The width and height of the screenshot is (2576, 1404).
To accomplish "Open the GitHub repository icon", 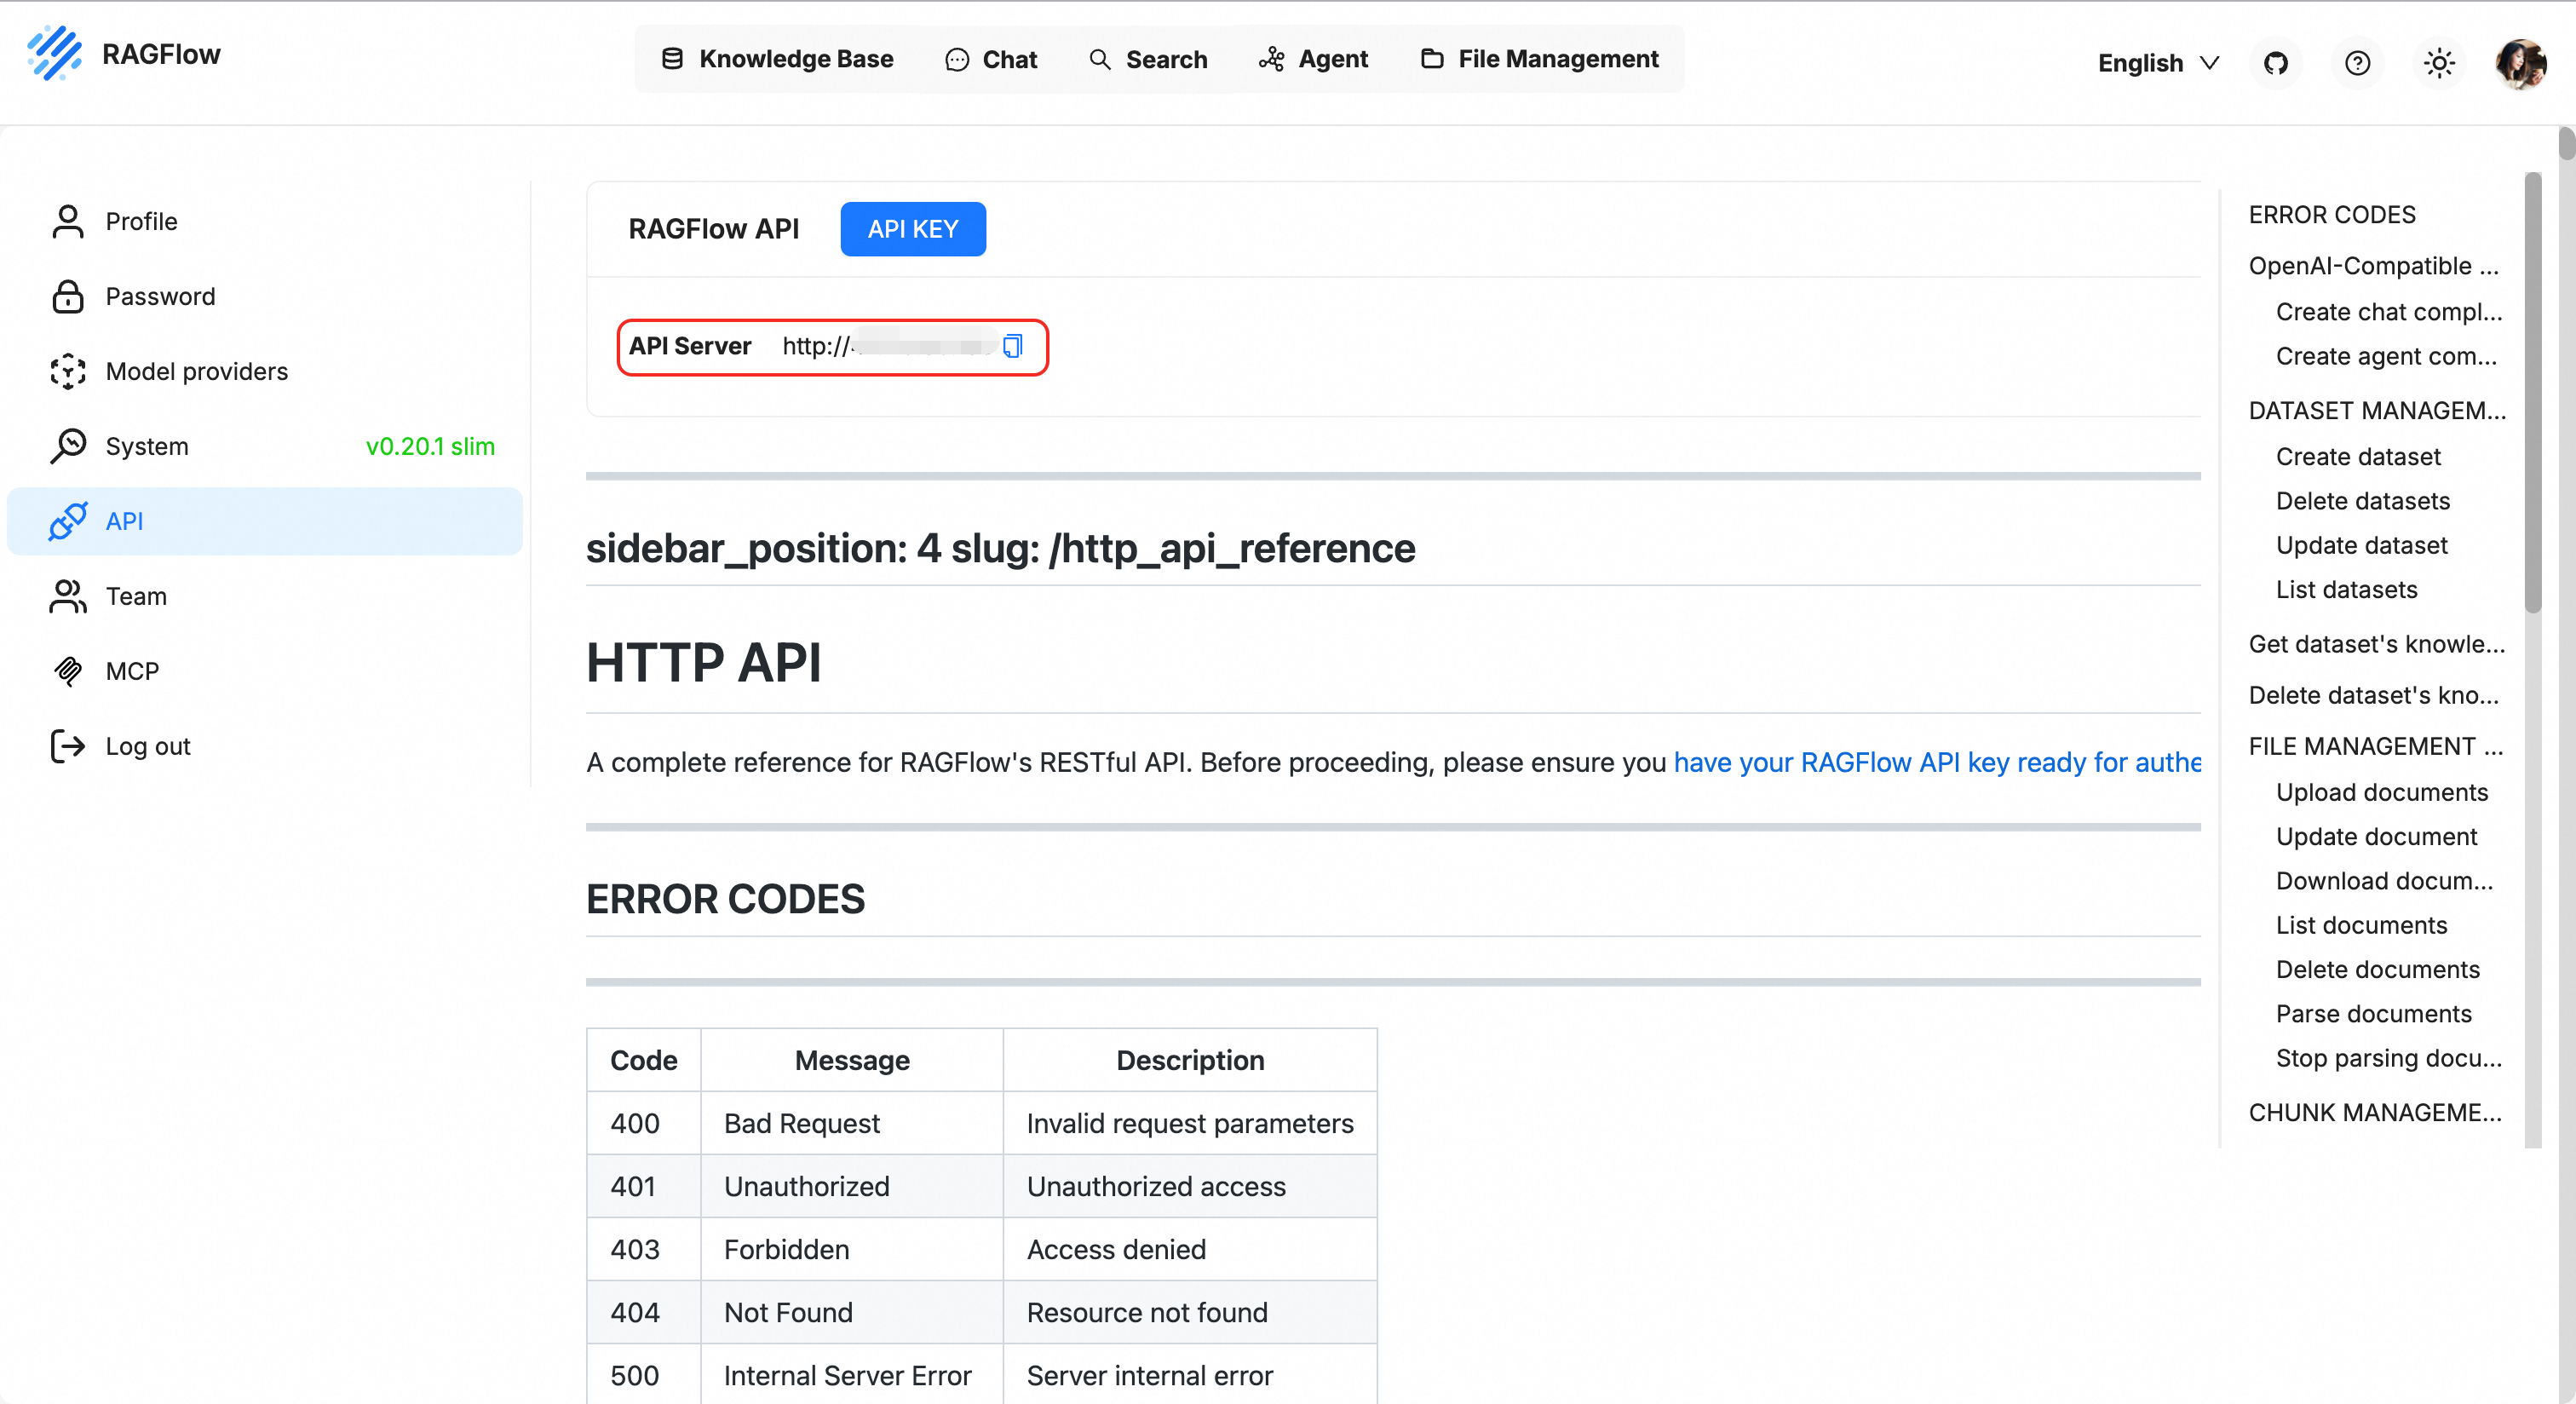I will click(x=2276, y=63).
